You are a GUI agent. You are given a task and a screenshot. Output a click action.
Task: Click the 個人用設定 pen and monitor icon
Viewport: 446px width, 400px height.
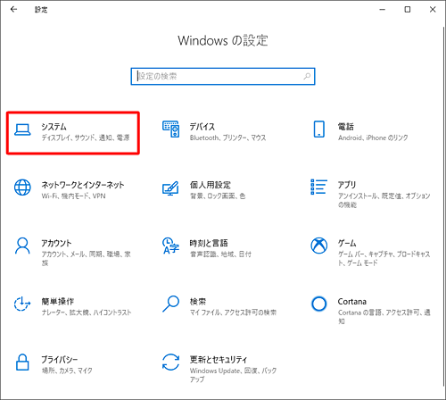pyautogui.click(x=170, y=188)
